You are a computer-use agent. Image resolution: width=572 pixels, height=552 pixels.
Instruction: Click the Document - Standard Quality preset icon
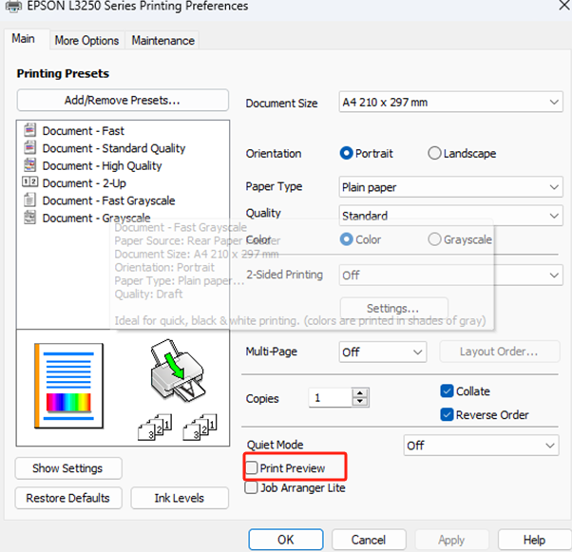pos(29,147)
